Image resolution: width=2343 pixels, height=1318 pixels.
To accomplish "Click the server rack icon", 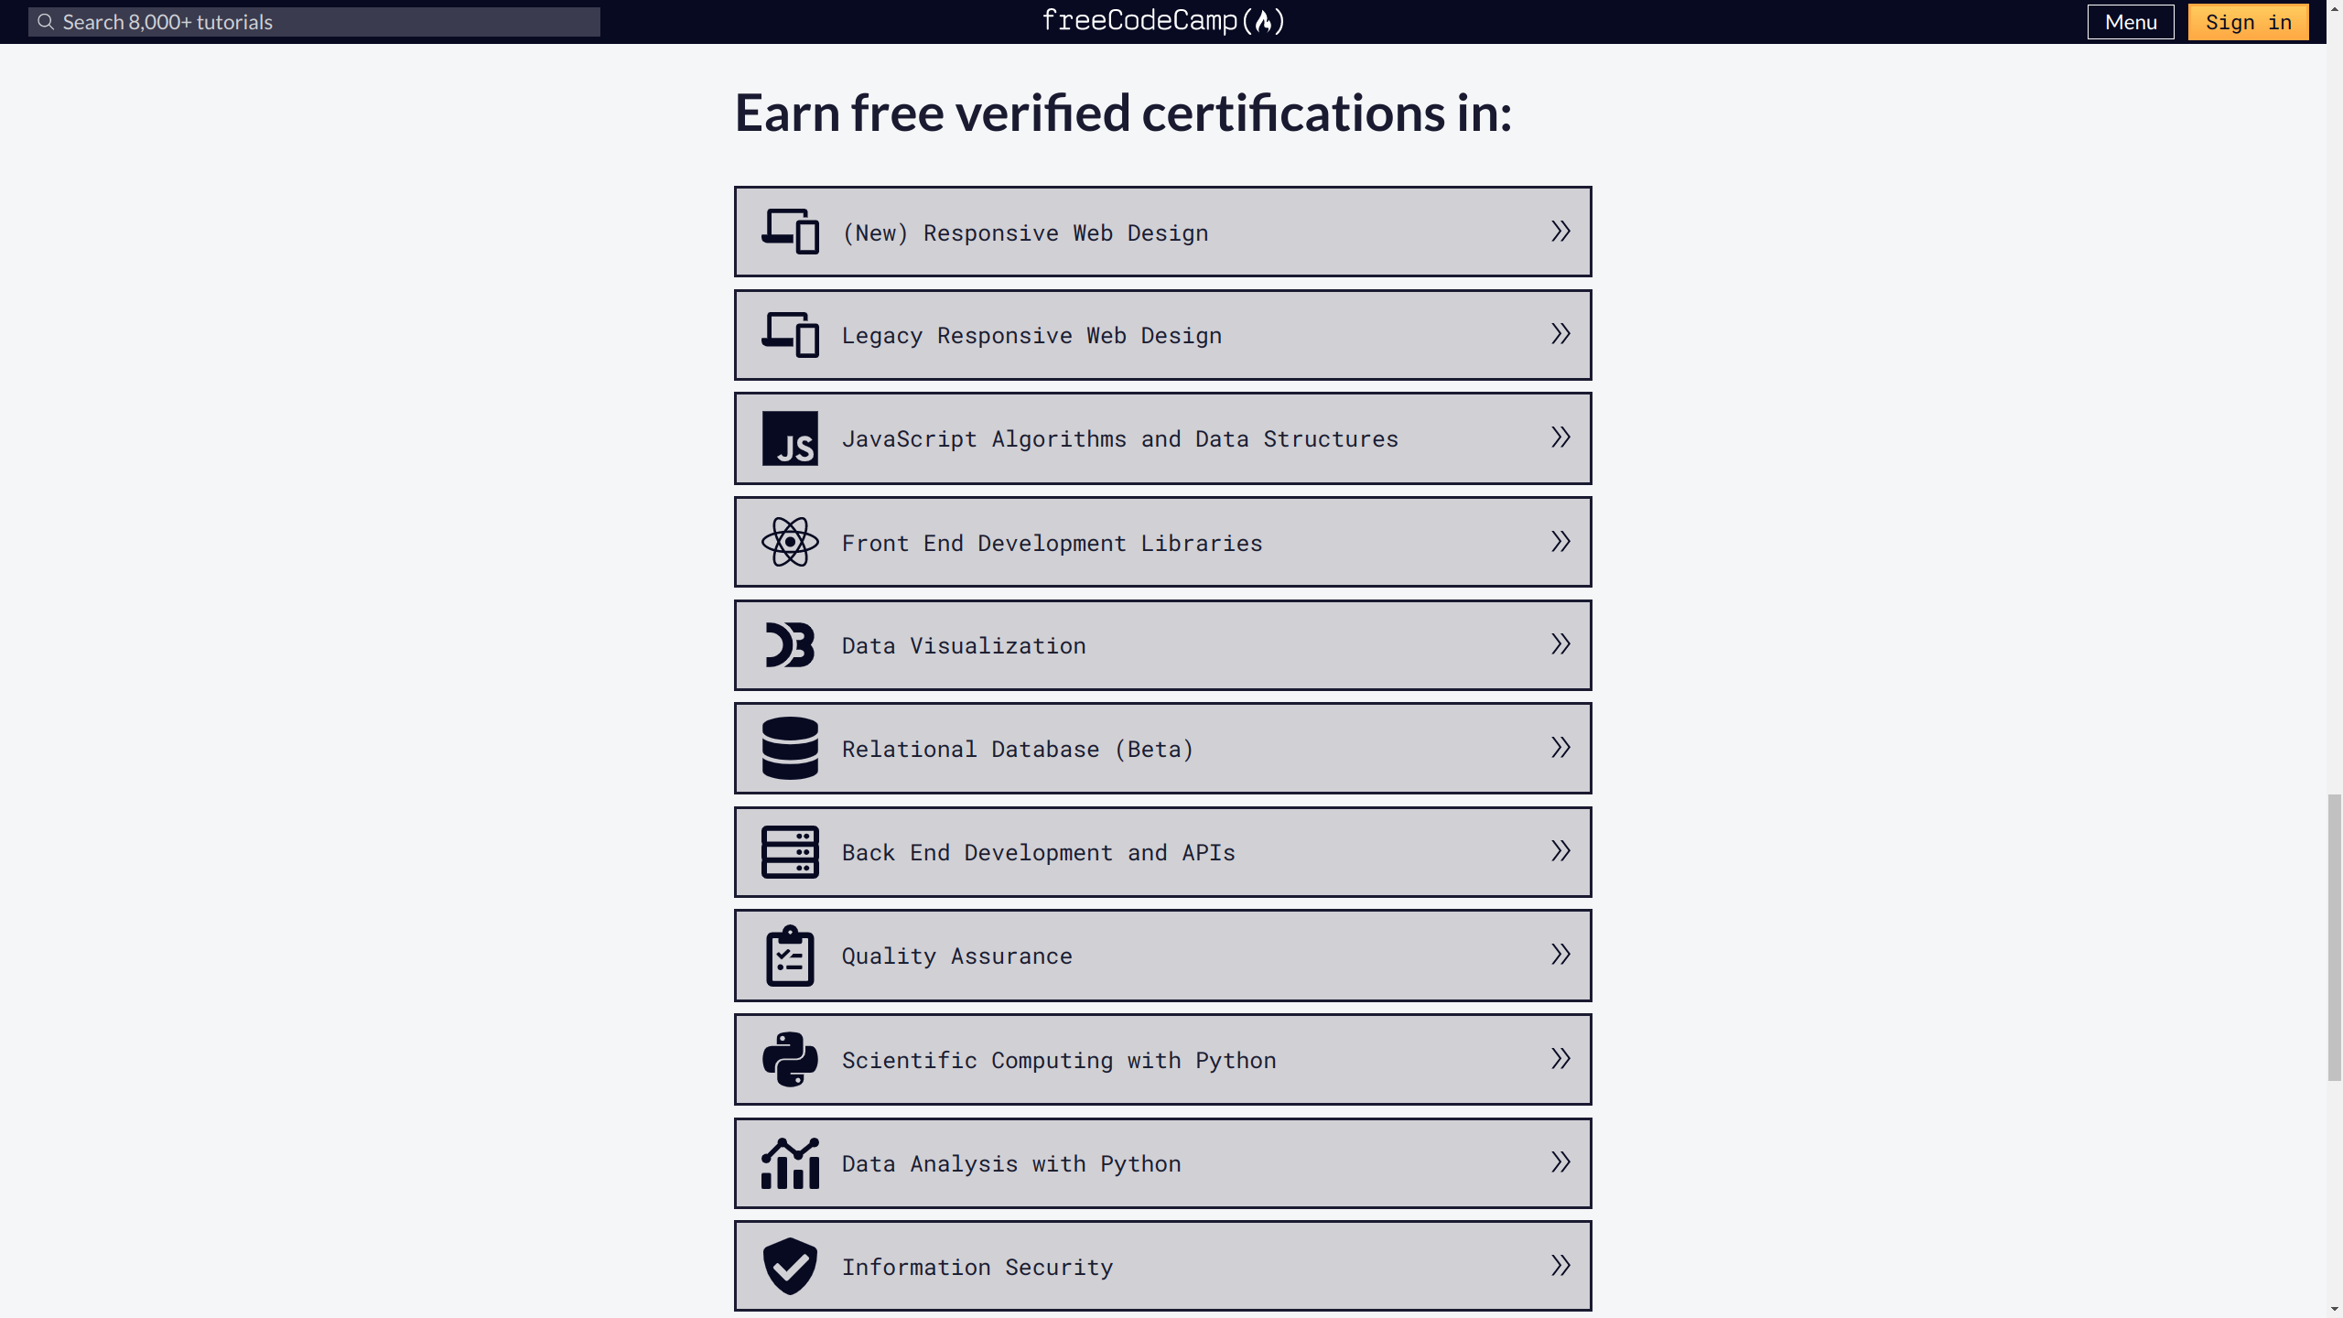I will tap(790, 852).
